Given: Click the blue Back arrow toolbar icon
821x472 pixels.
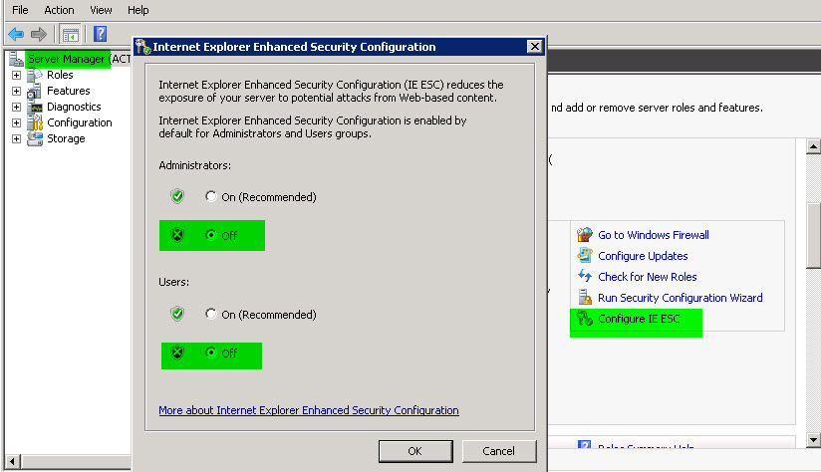Looking at the screenshot, I should point(16,35).
